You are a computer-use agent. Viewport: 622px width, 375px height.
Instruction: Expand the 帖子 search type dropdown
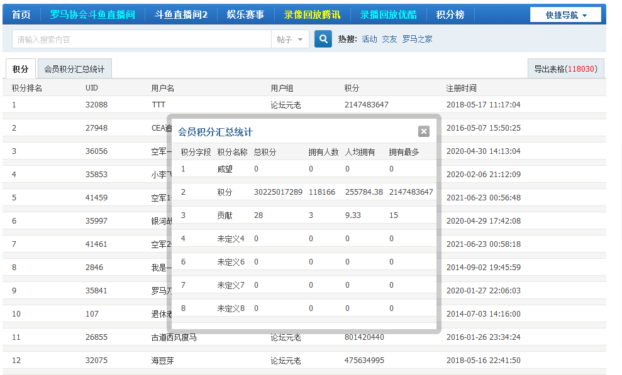(x=289, y=40)
